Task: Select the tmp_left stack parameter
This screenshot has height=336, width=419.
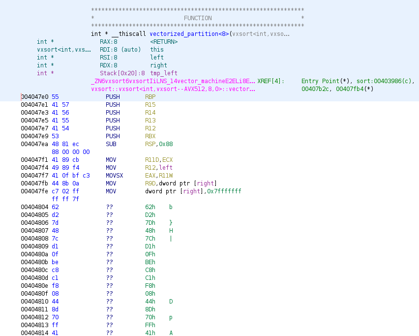Action: click(164, 73)
